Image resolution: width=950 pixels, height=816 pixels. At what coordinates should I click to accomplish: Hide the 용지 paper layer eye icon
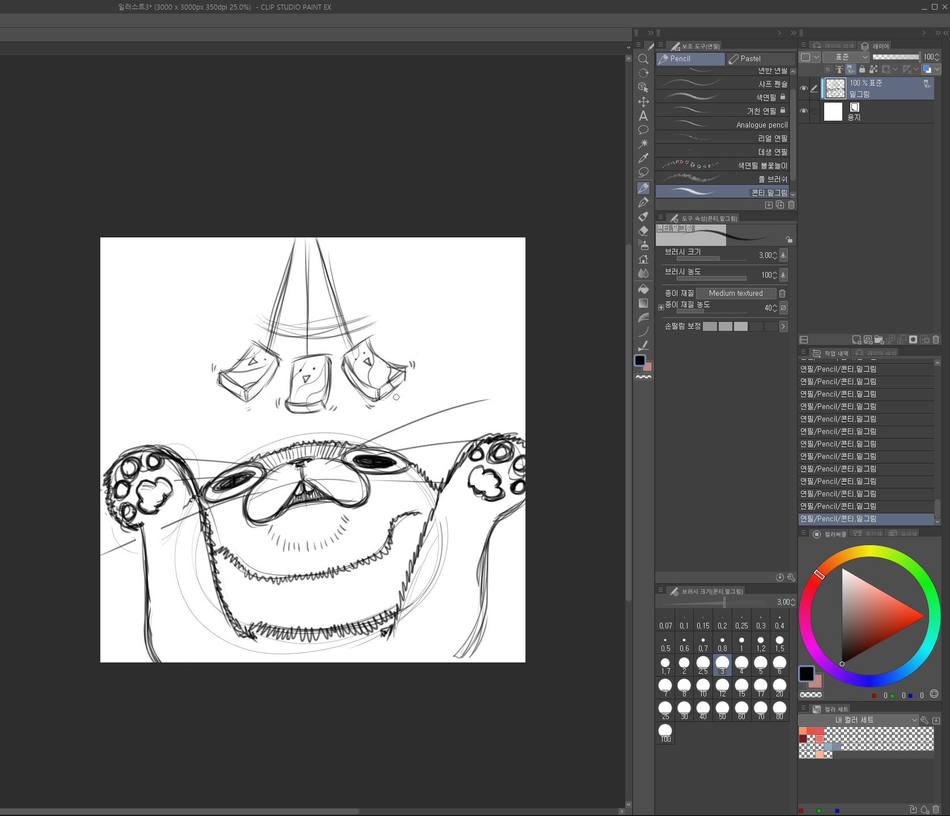[x=804, y=111]
